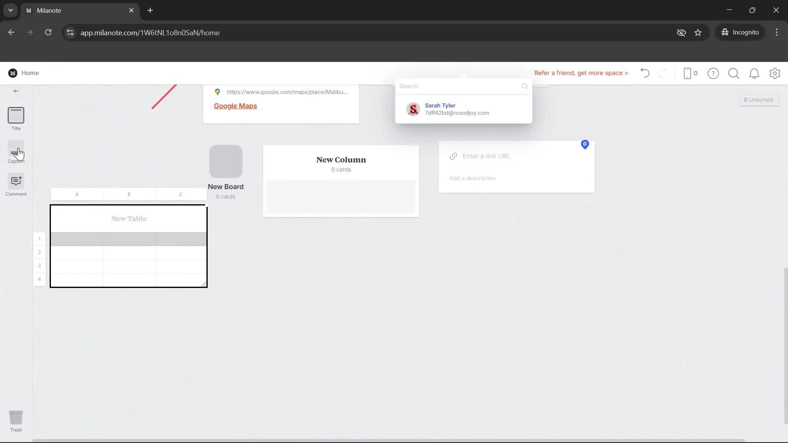Open the search magnifier in top toolbar
Screen dimensions: 788x443
click(734, 73)
